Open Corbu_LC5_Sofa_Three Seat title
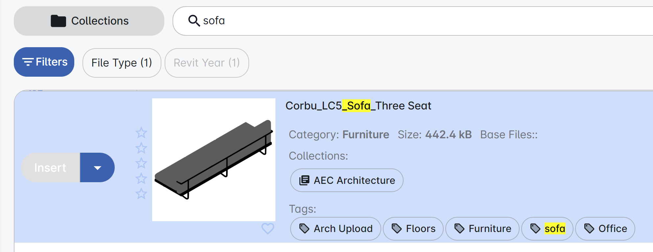Viewport: 653px width, 252px height. click(358, 106)
